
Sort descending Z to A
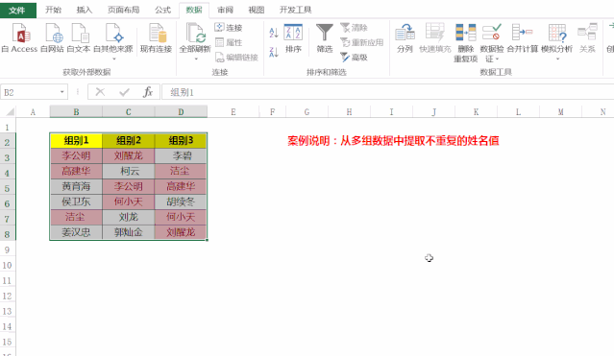274,52
